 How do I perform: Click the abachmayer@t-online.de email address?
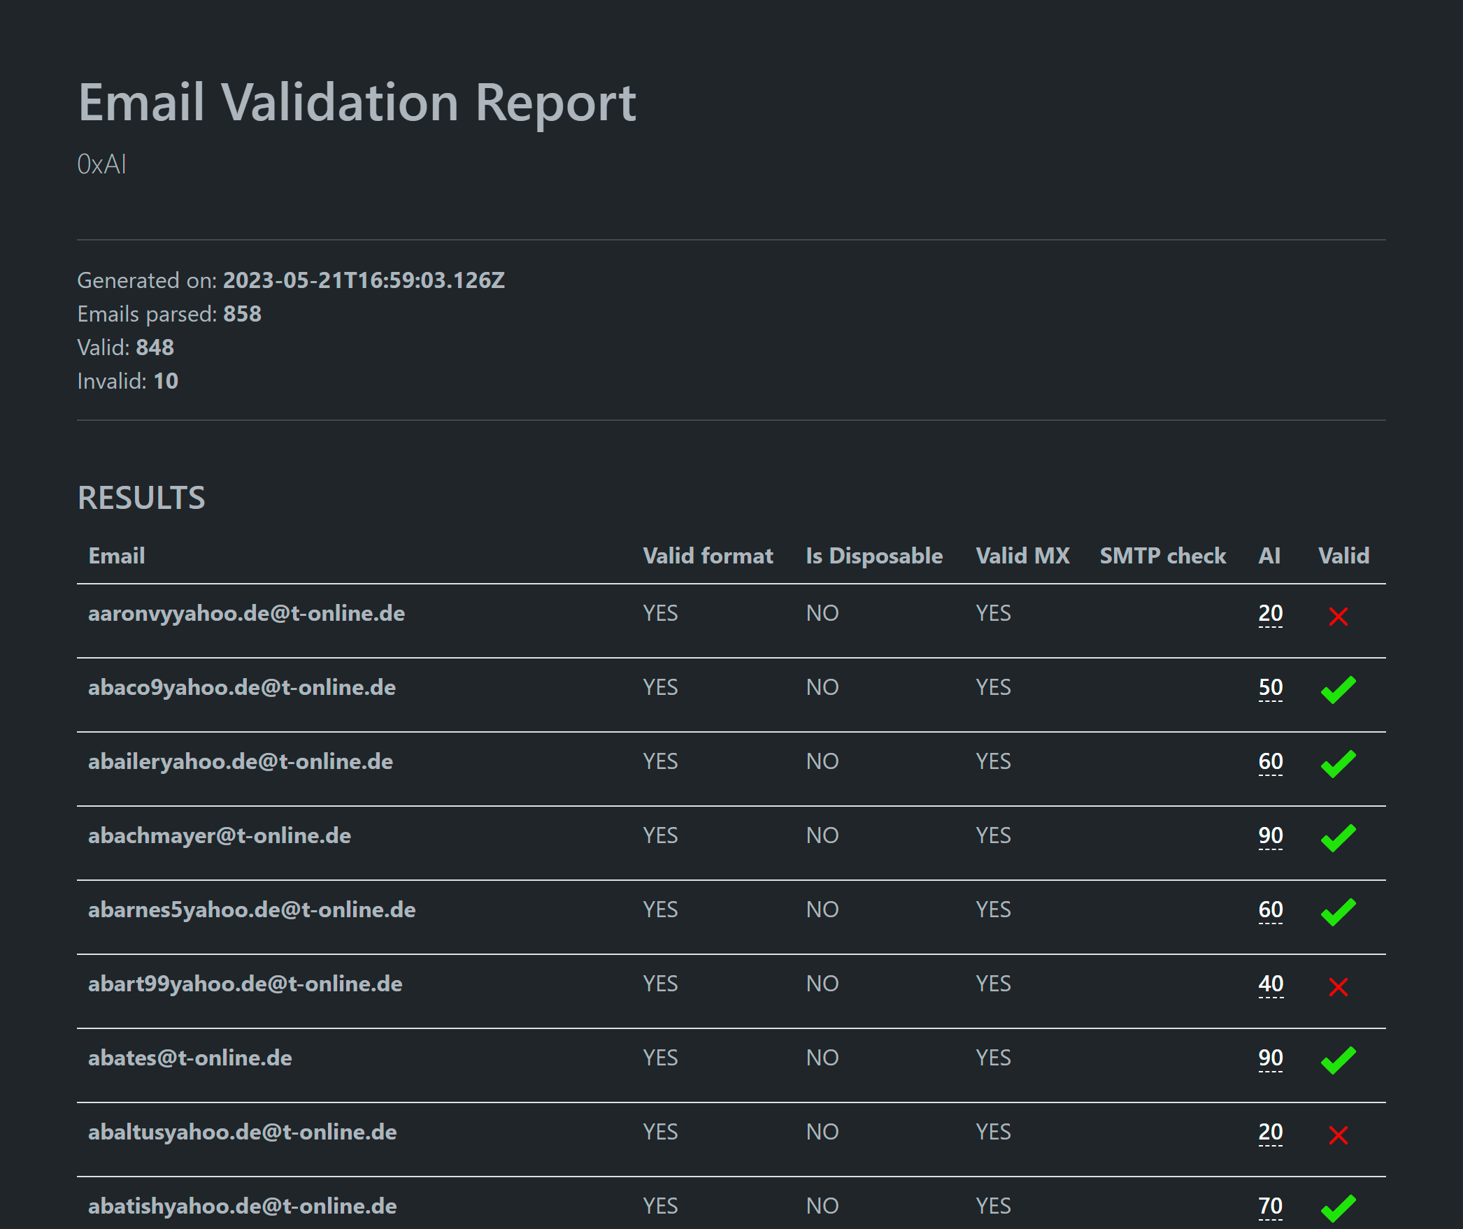click(220, 835)
